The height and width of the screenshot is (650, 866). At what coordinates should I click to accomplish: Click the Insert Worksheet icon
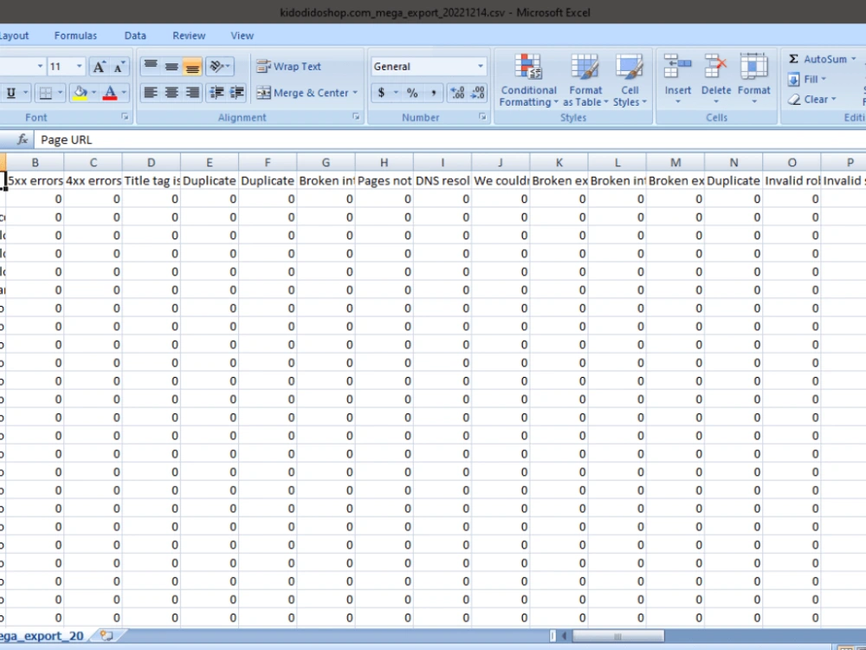pyautogui.click(x=106, y=636)
